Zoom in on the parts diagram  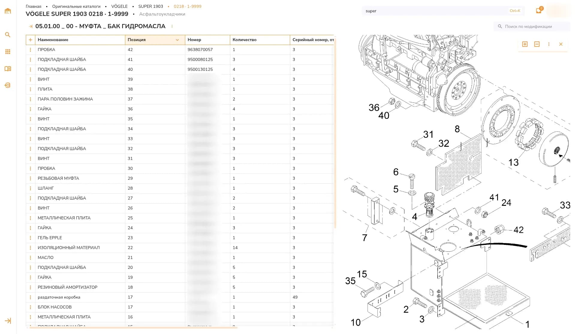pyautogui.click(x=525, y=44)
